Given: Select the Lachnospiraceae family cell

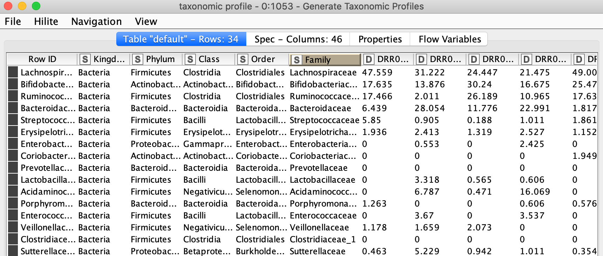Looking at the screenshot, I should coord(325,72).
